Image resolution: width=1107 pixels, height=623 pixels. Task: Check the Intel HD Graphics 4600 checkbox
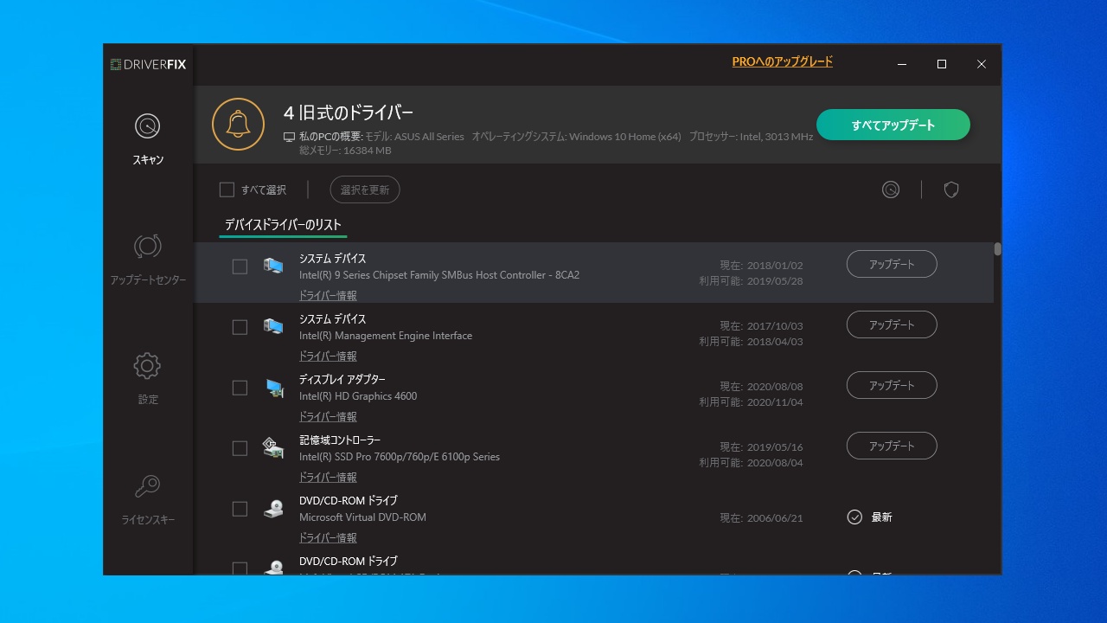point(240,388)
